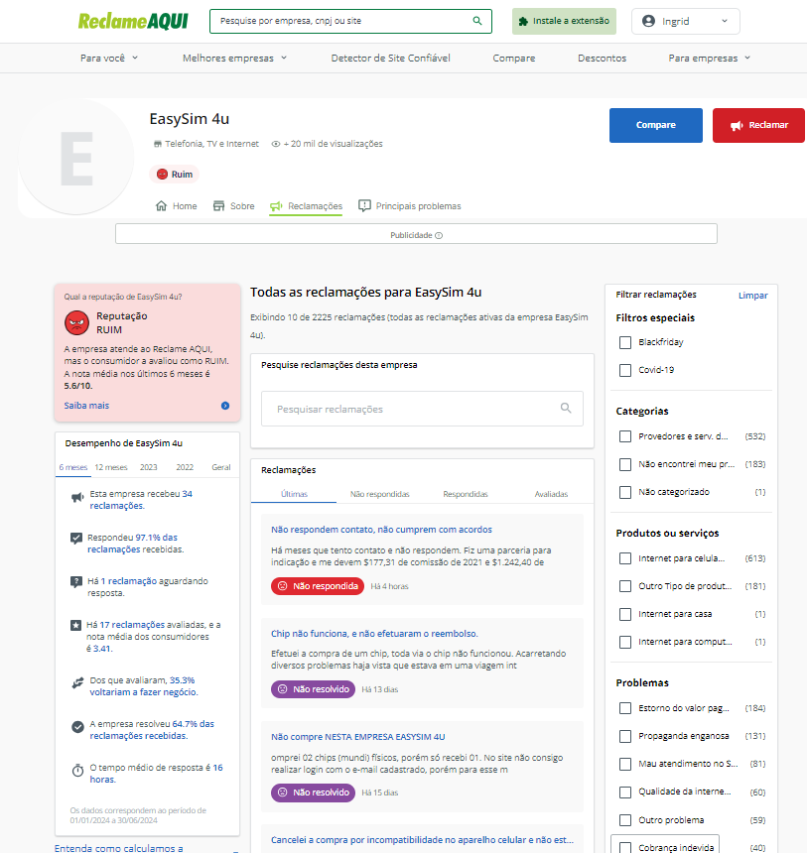Open the Melhores empresas dropdown
This screenshot has width=807, height=853.
pyautogui.click(x=234, y=58)
